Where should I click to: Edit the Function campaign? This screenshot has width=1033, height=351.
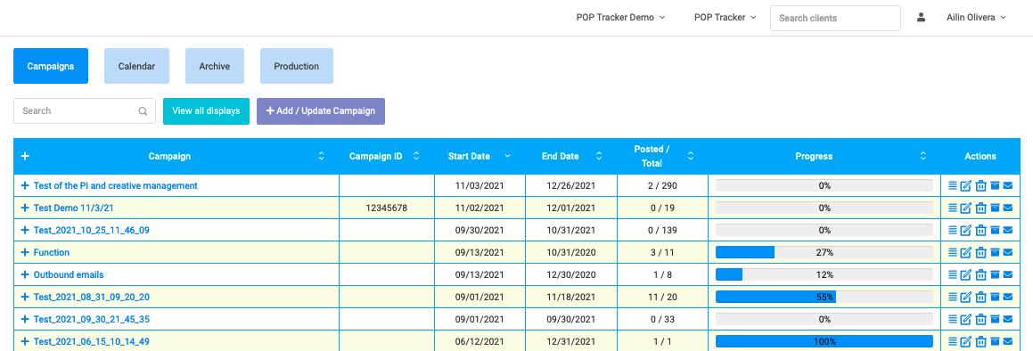(x=966, y=253)
